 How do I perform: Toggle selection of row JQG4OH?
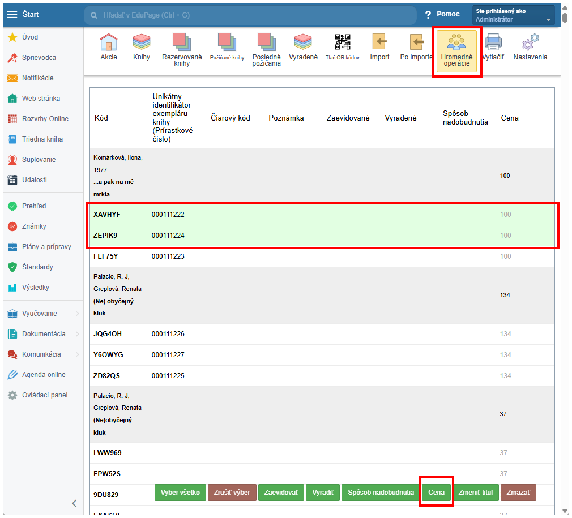(108, 334)
